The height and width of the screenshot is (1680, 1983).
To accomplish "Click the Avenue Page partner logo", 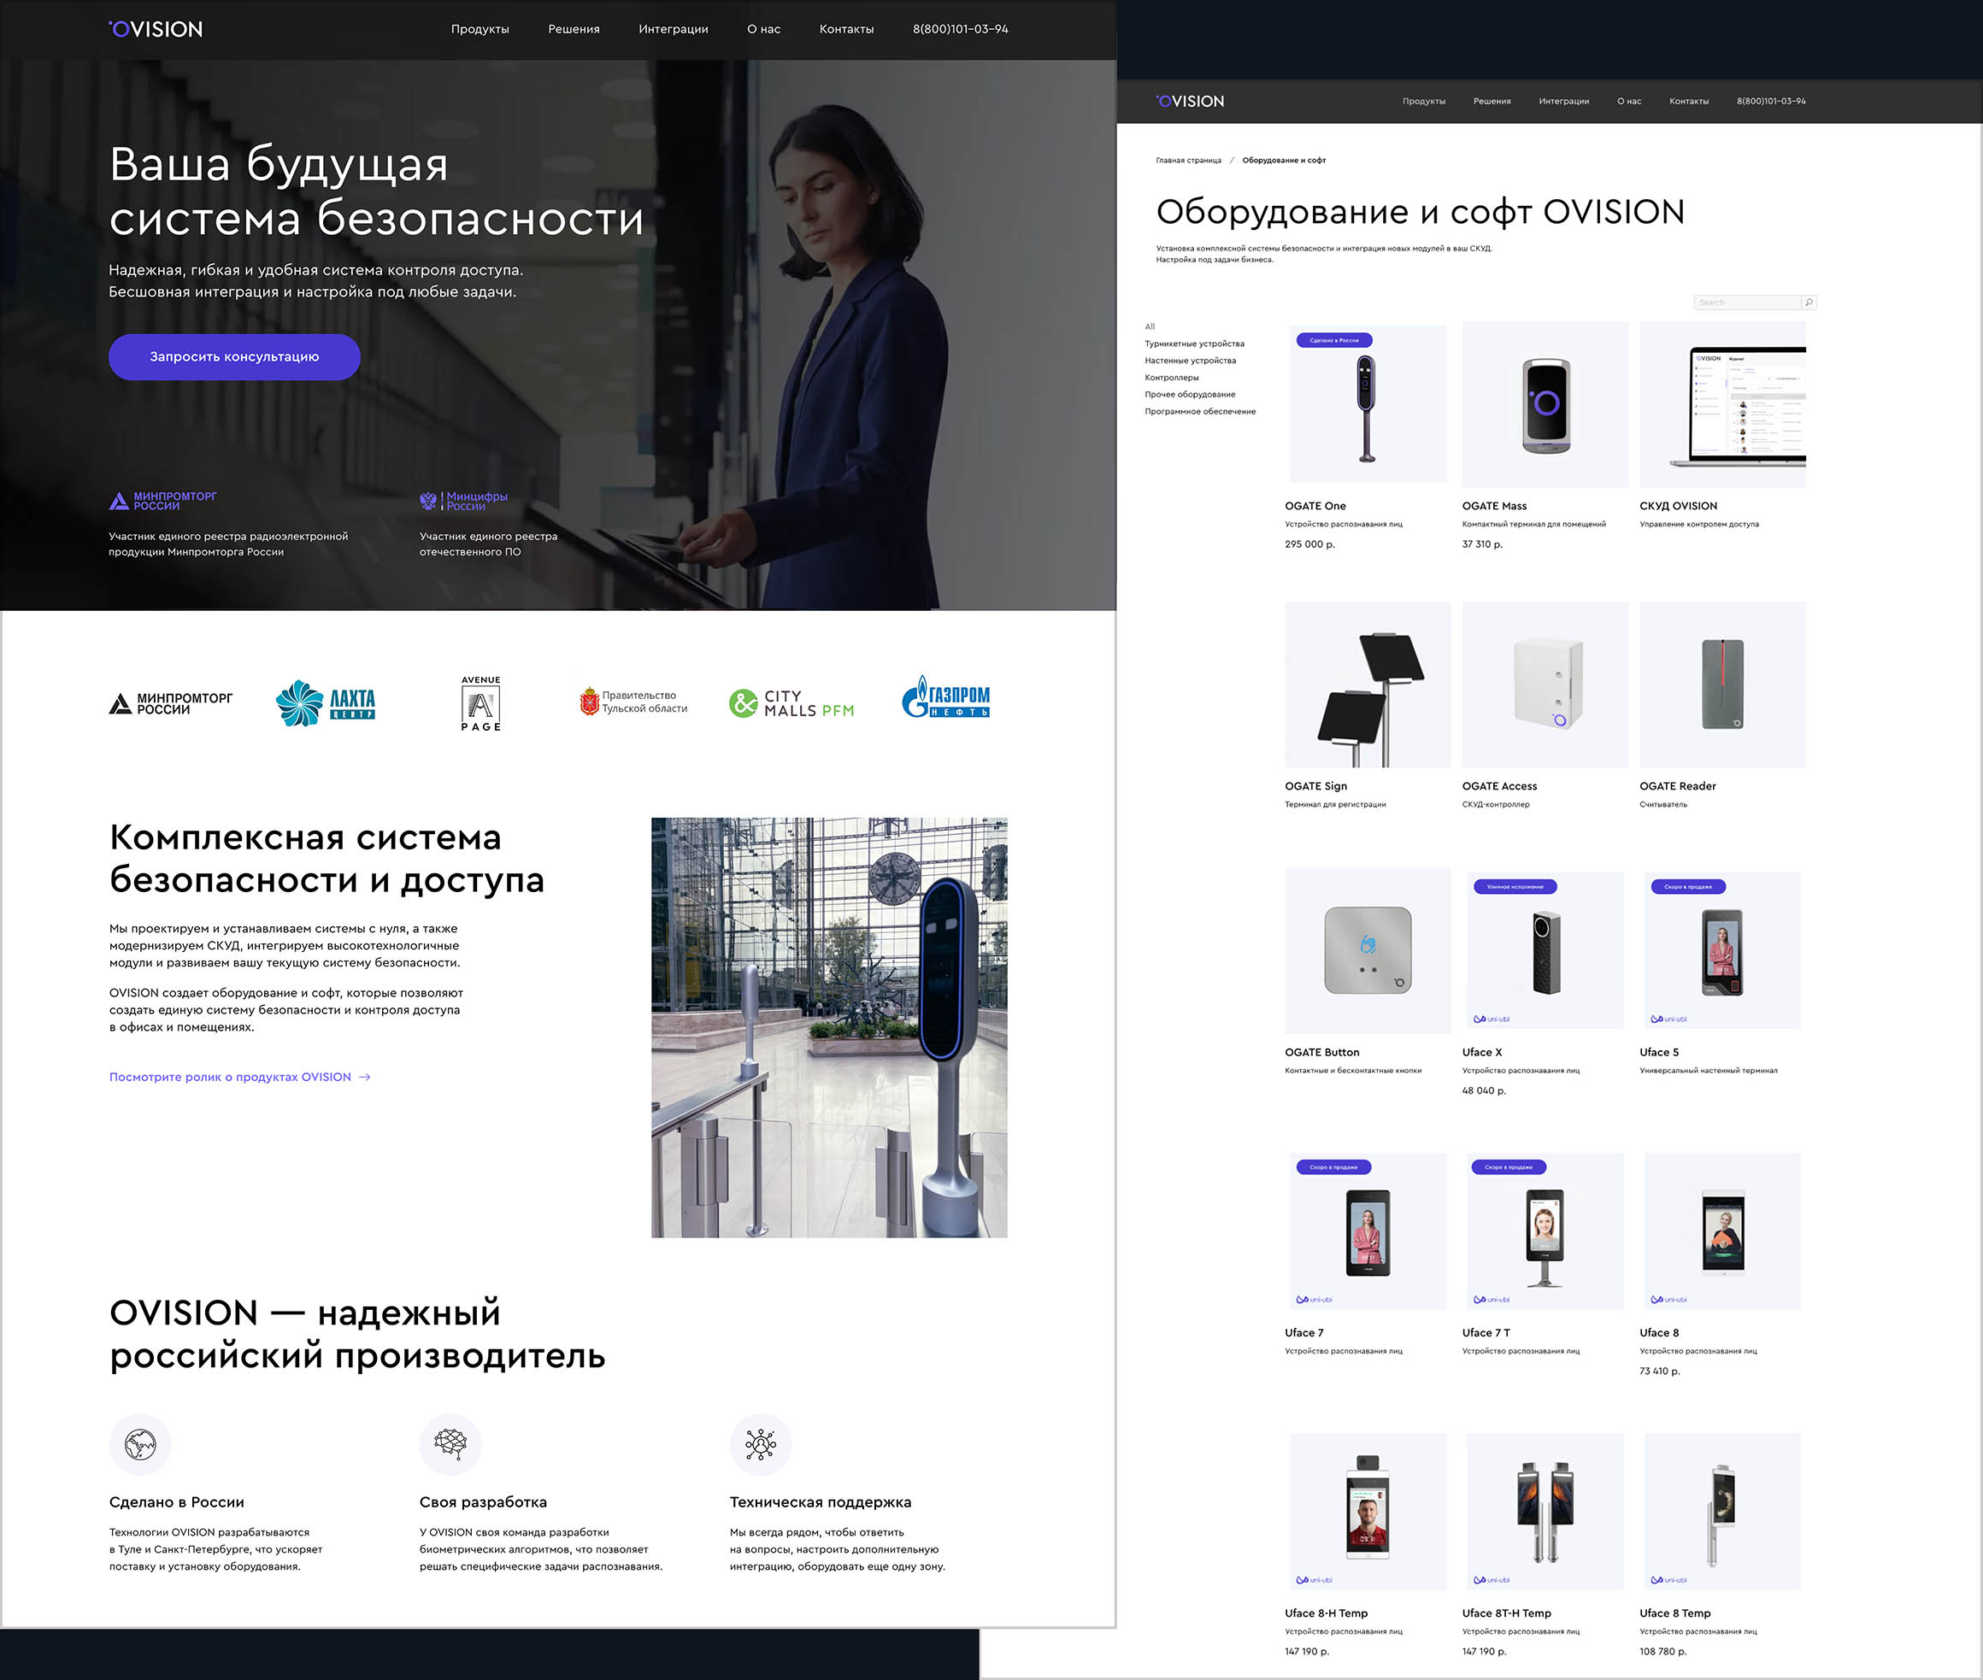I will pyautogui.click(x=480, y=703).
